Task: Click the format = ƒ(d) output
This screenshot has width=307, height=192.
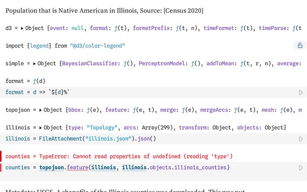Action: 22,81
